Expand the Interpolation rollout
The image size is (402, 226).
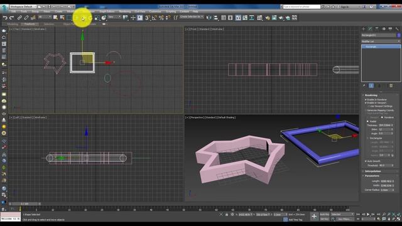(x=372, y=171)
